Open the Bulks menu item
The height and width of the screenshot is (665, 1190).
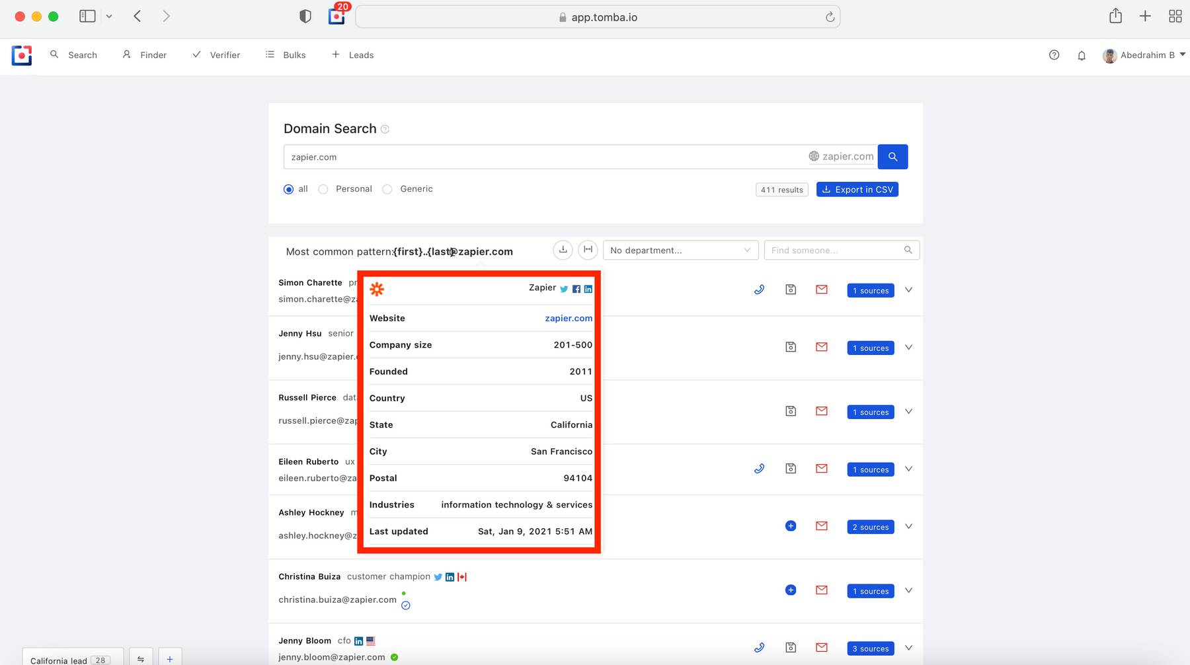pos(286,55)
